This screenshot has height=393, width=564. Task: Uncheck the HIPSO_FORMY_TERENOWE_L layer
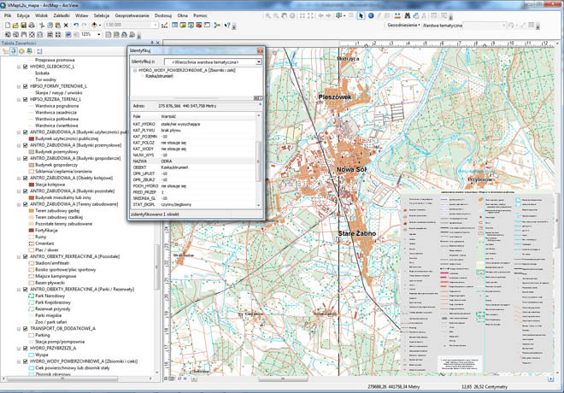pos(25,86)
